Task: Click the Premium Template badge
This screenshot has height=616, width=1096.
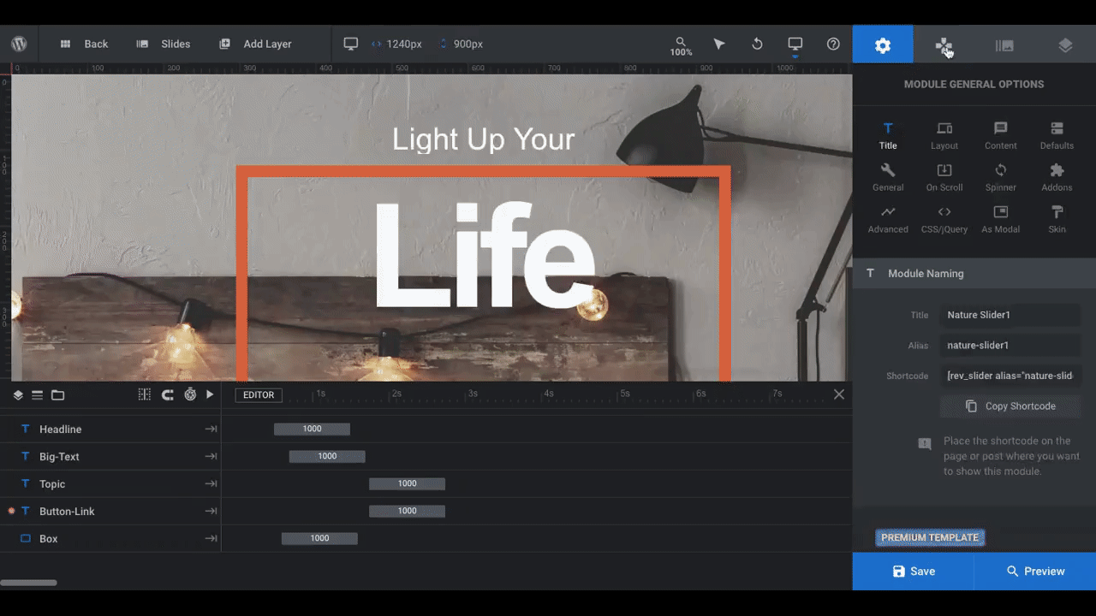Action: tap(930, 538)
